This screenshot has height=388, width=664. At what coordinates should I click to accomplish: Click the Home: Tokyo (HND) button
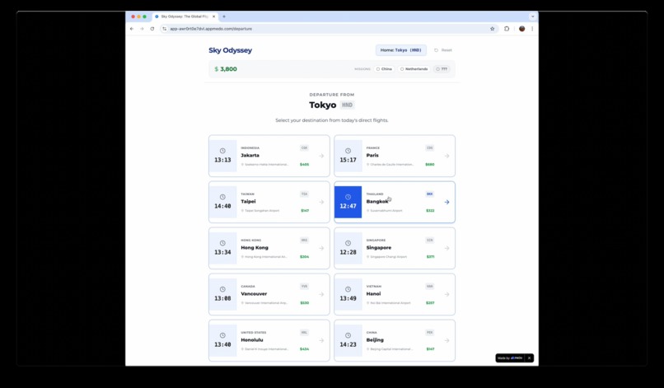click(401, 50)
